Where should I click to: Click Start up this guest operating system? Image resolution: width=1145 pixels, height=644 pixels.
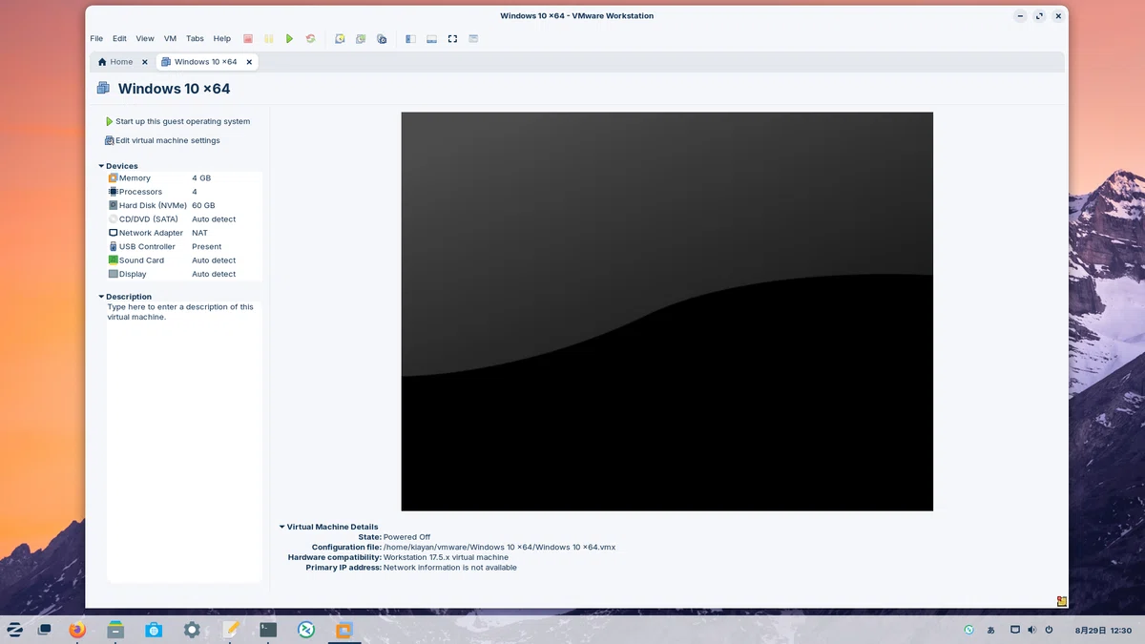pos(177,122)
